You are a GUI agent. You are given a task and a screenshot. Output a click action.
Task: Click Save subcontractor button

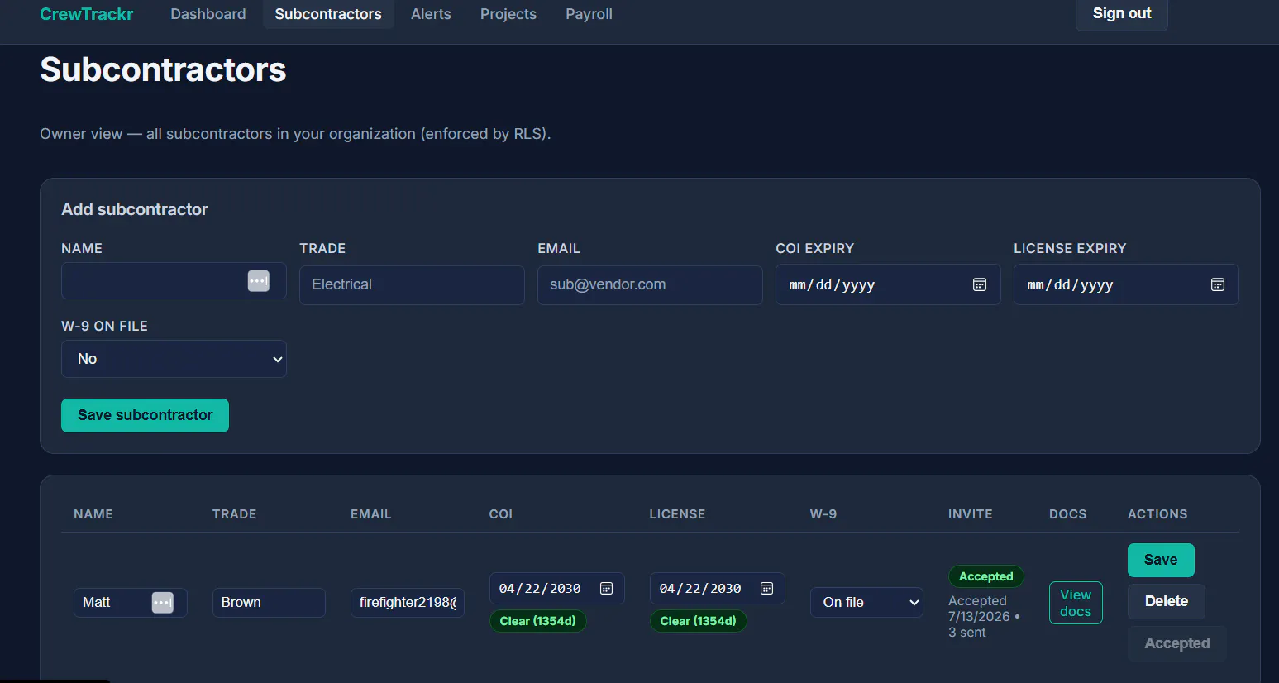[145, 415]
